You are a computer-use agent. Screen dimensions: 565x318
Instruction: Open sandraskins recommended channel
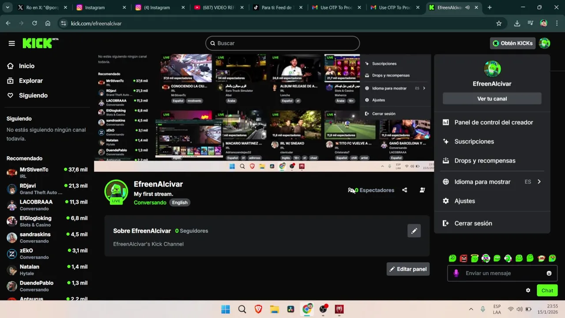pyautogui.click(x=47, y=238)
